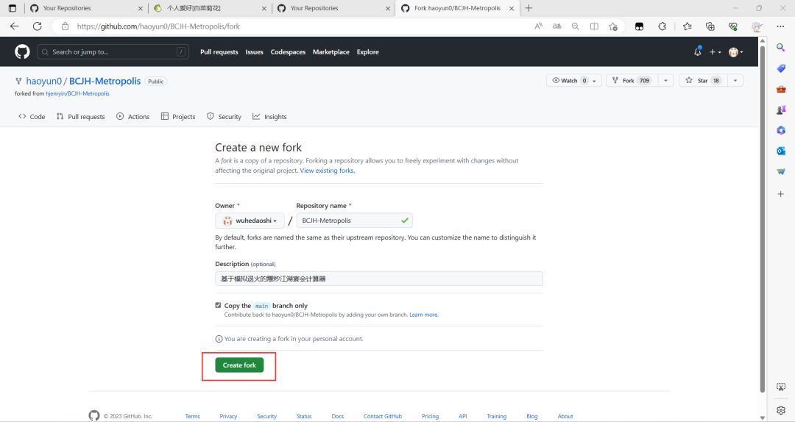The height and width of the screenshot is (422, 795).
Task: Click the browser address bar URL
Action: 159,26
